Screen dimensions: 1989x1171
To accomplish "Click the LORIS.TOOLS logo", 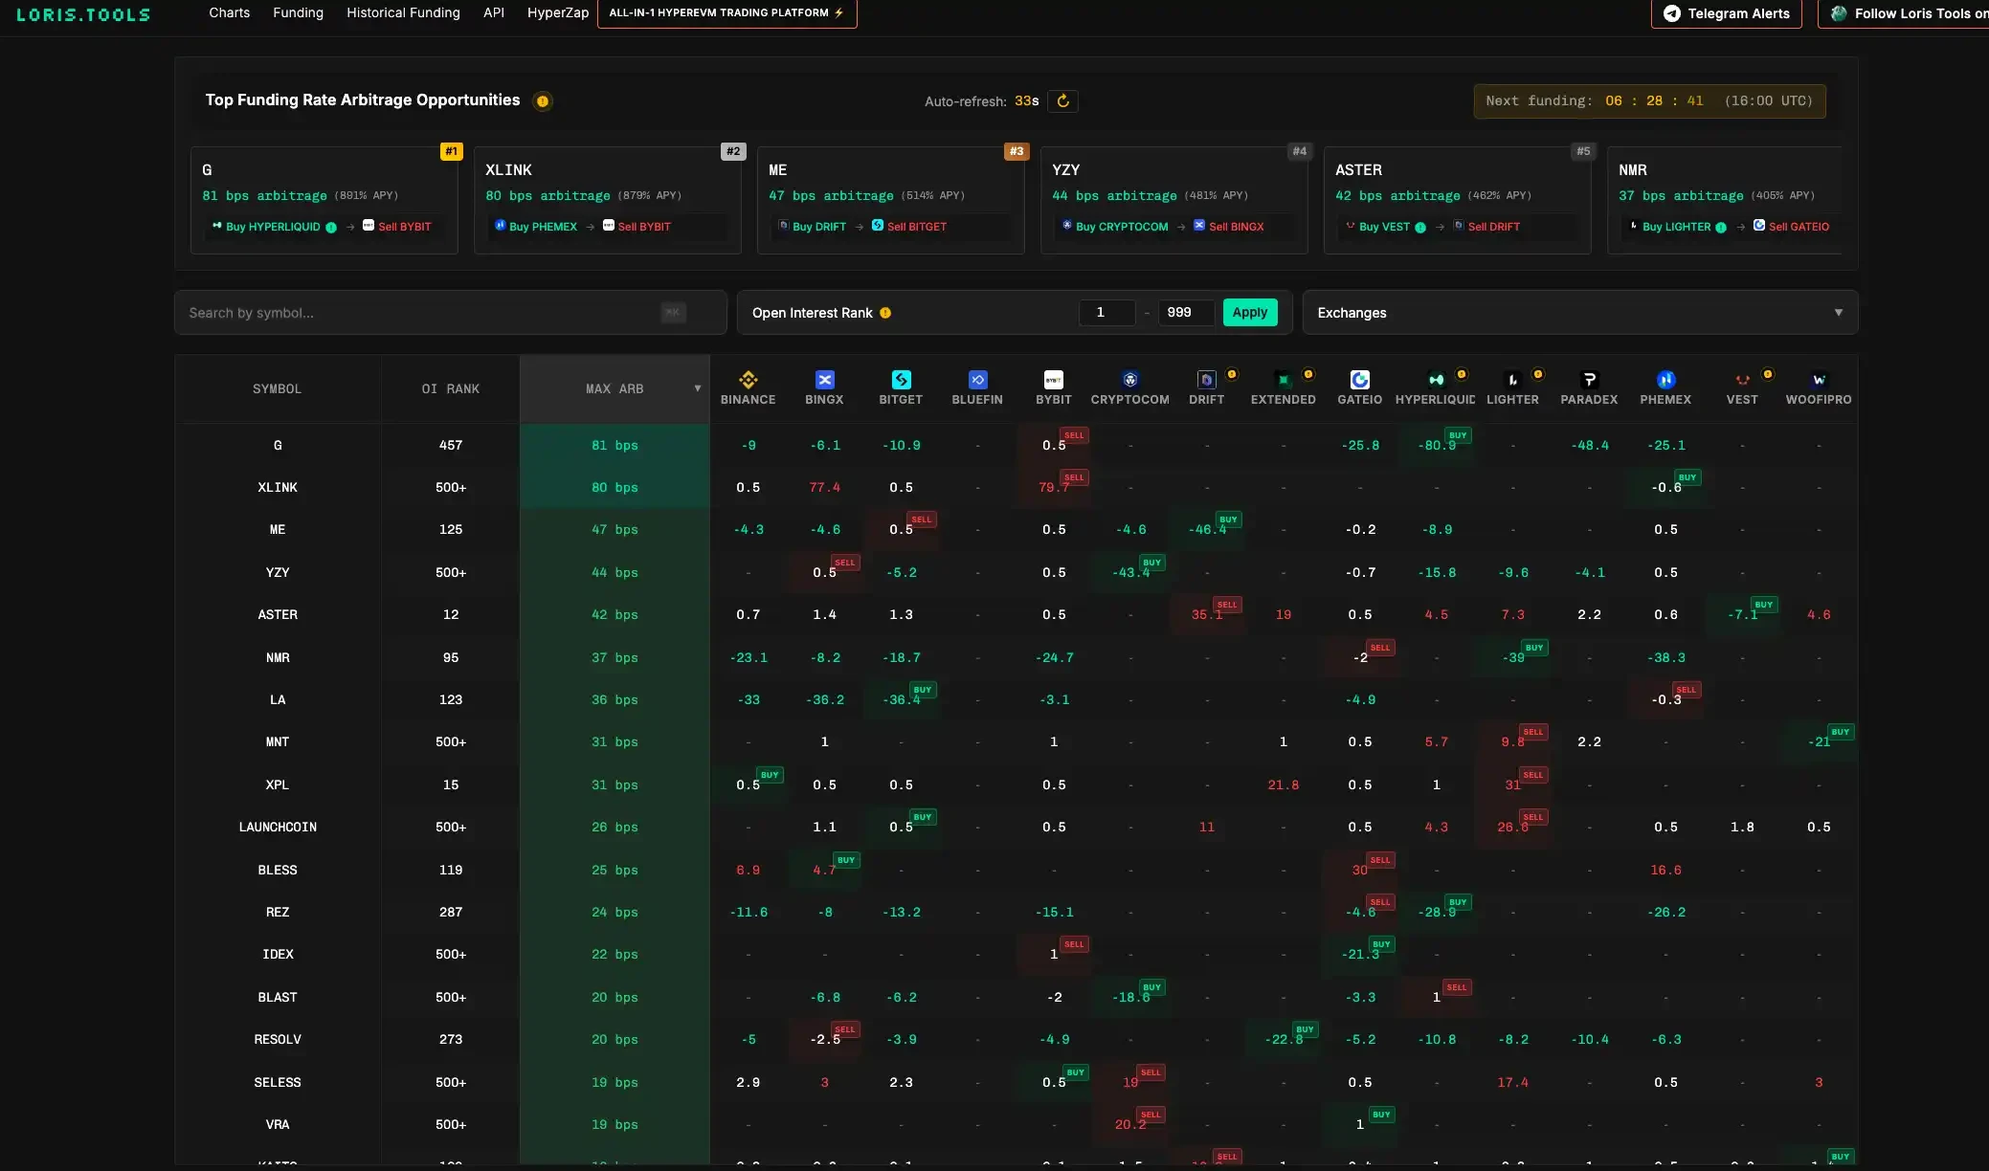I will pyautogui.click(x=82, y=14).
